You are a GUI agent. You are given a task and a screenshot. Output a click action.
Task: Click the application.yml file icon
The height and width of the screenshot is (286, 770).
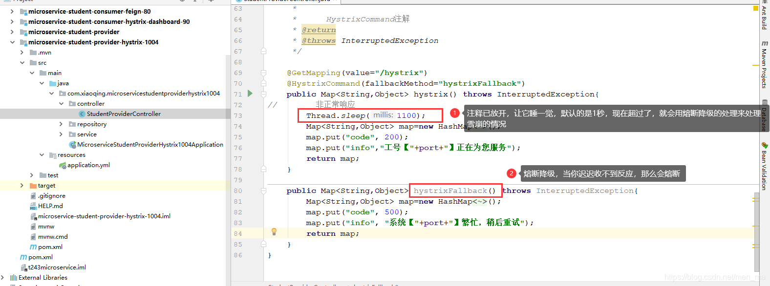pos(63,165)
